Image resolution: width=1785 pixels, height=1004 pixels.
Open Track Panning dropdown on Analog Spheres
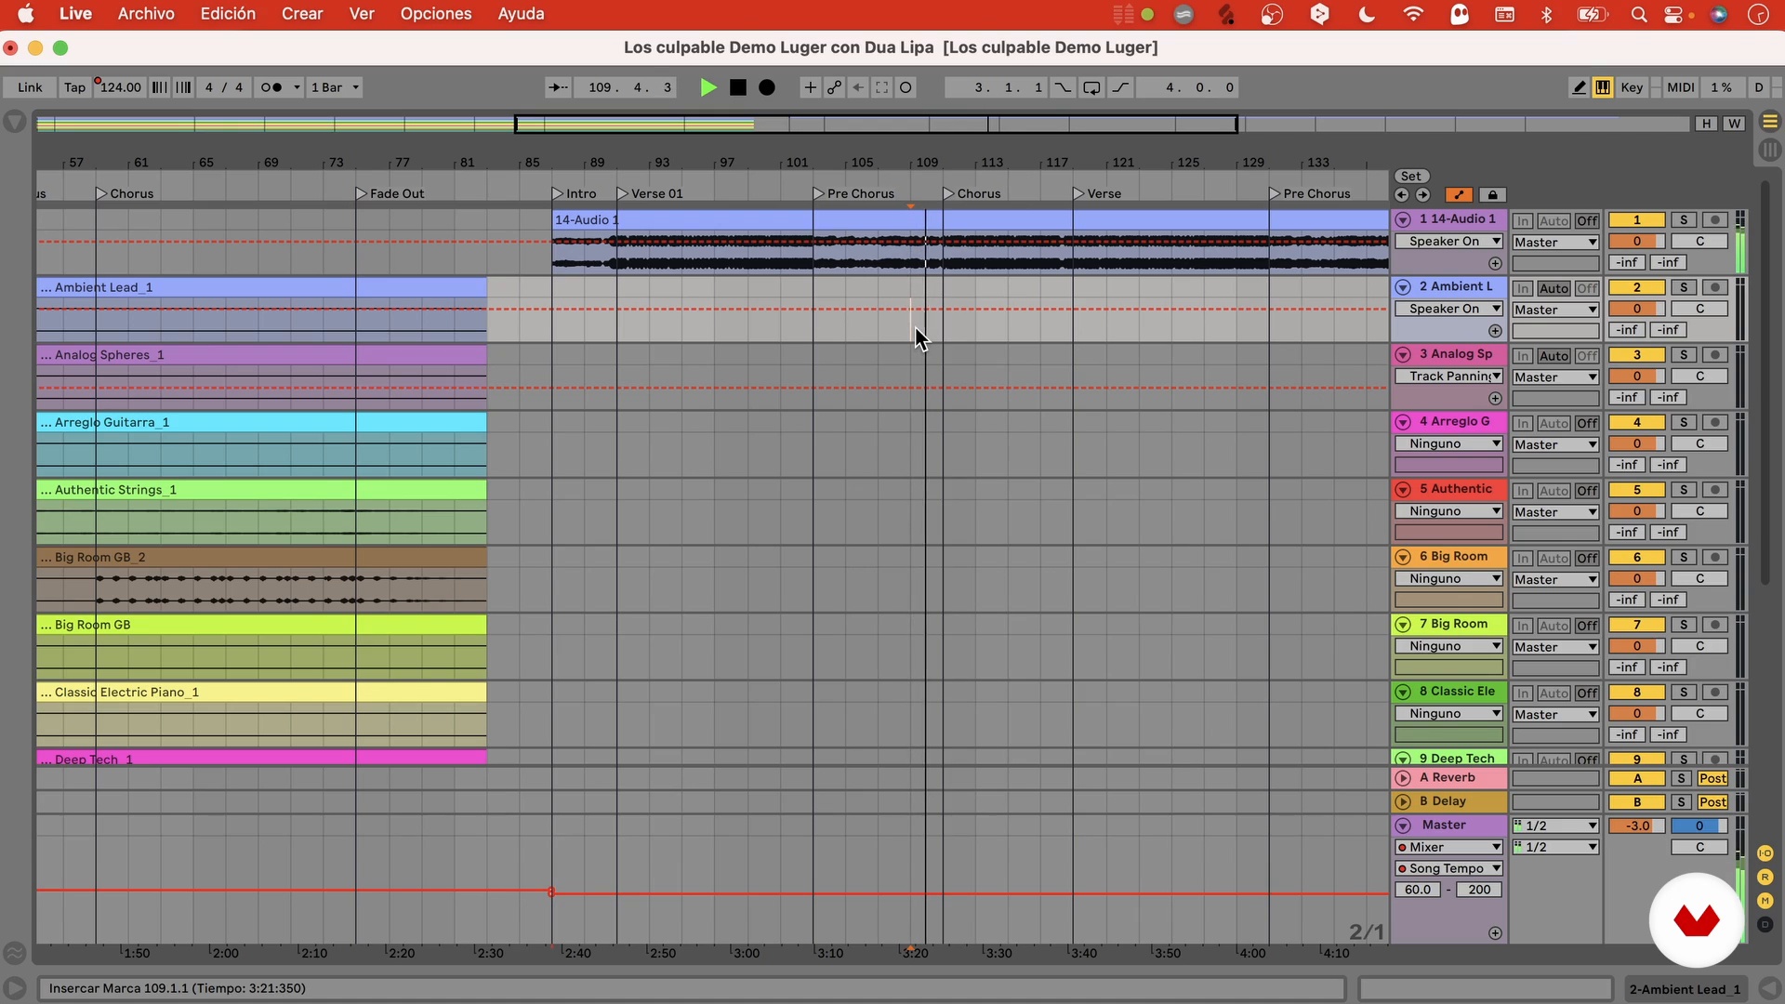(1448, 376)
